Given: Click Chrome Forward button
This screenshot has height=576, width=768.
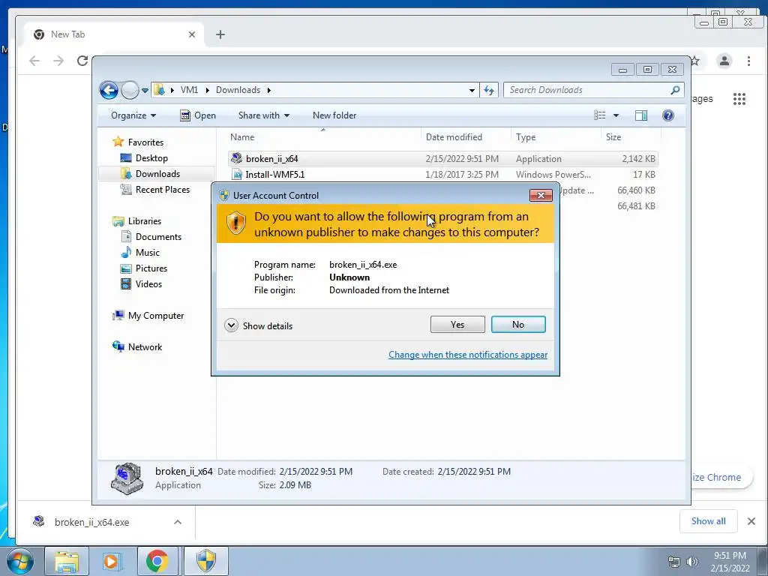Looking at the screenshot, I should point(58,61).
